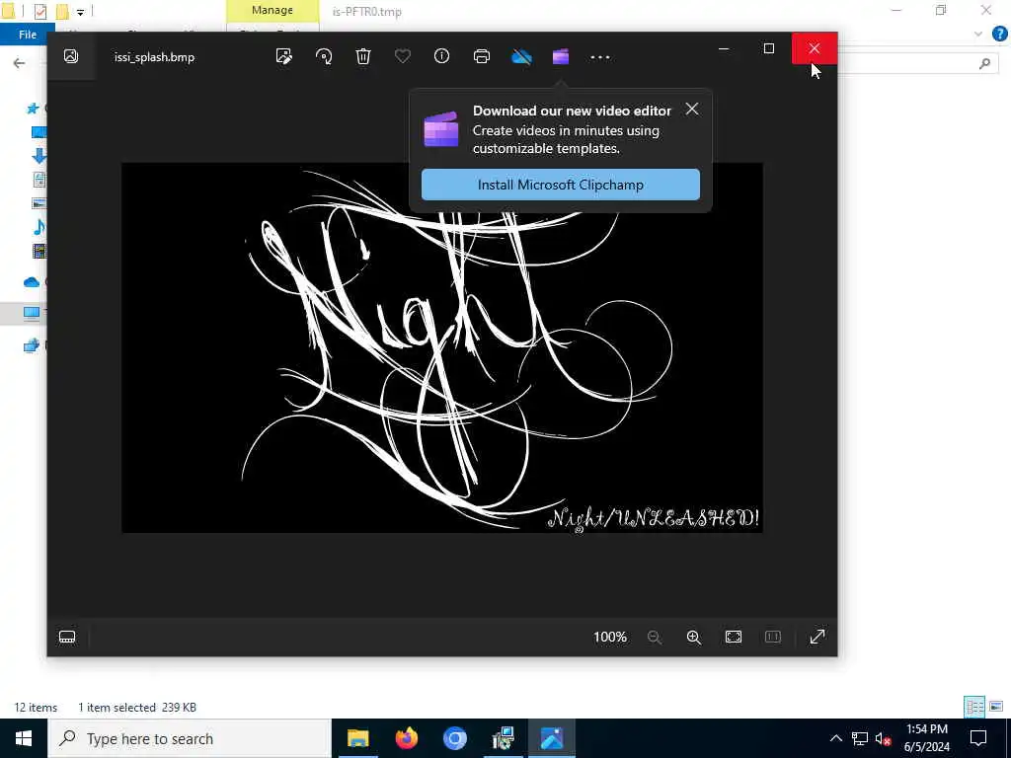Delete the image with the trash icon
The height and width of the screenshot is (758, 1011).
[x=363, y=56]
